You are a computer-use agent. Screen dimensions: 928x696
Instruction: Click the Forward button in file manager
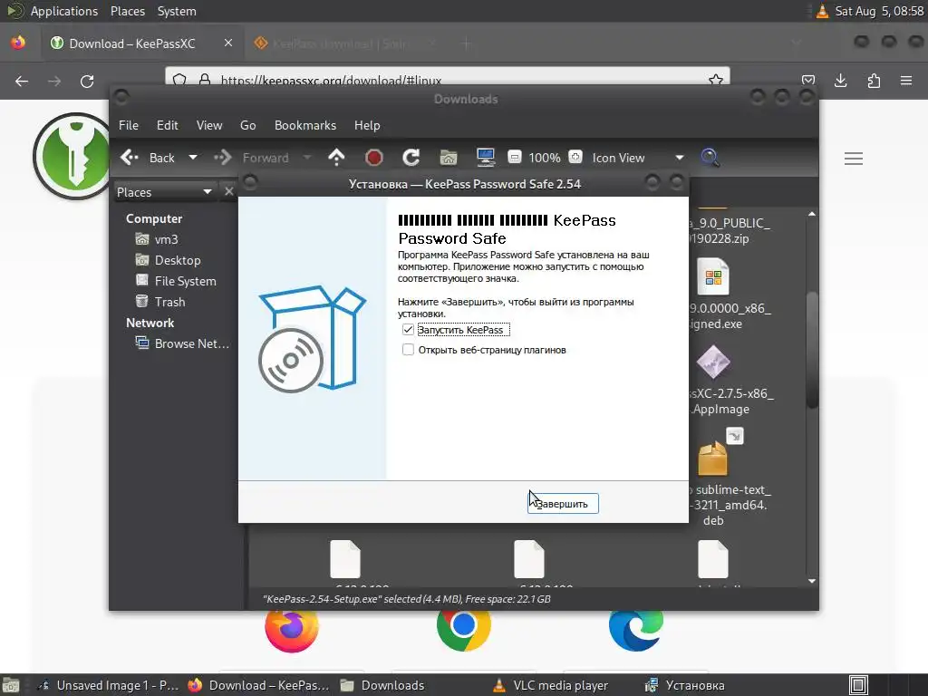tap(252, 158)
